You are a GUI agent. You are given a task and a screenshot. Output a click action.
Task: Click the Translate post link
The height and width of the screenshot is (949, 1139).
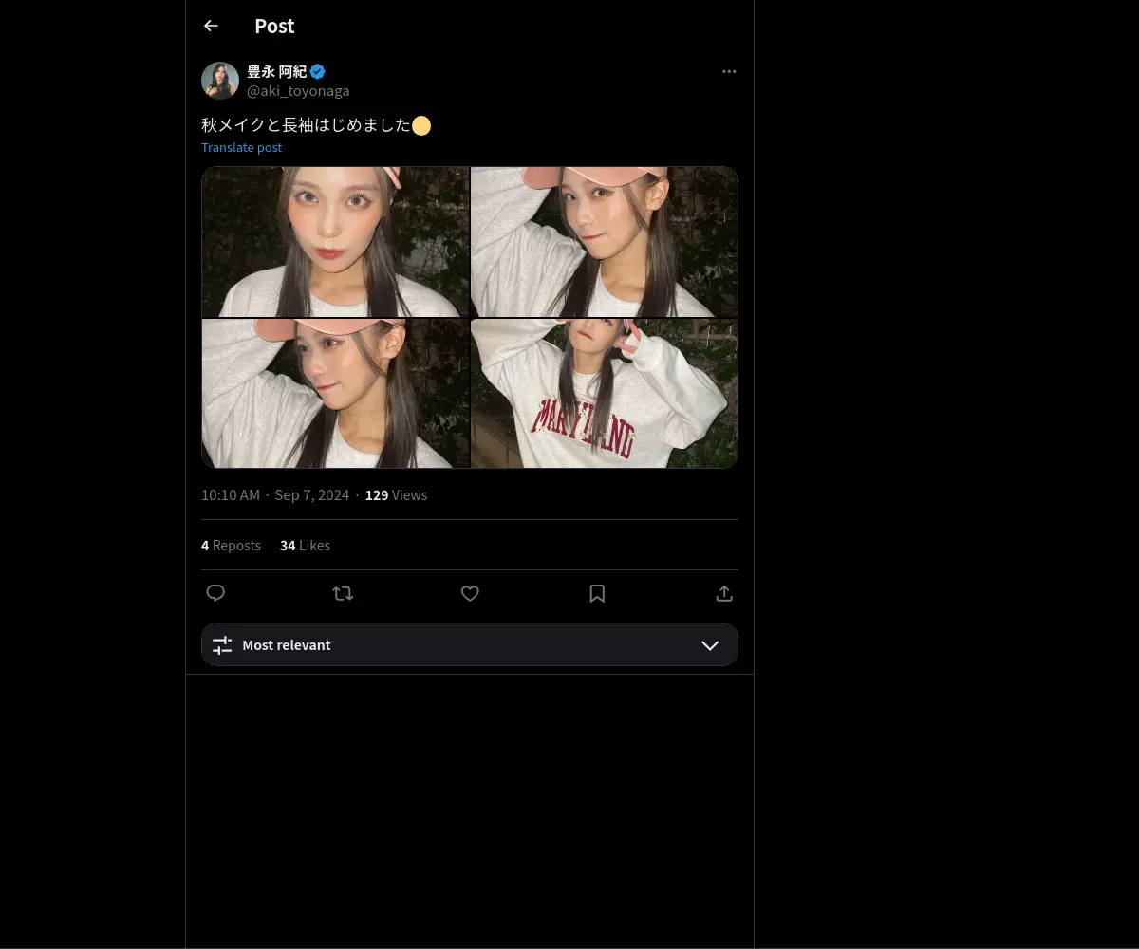pyautogui.click(x=241, y=147)
